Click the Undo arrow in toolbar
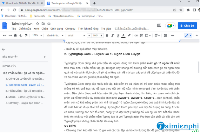The width and height of the screenshot is (200, 133). pos(5,36)
